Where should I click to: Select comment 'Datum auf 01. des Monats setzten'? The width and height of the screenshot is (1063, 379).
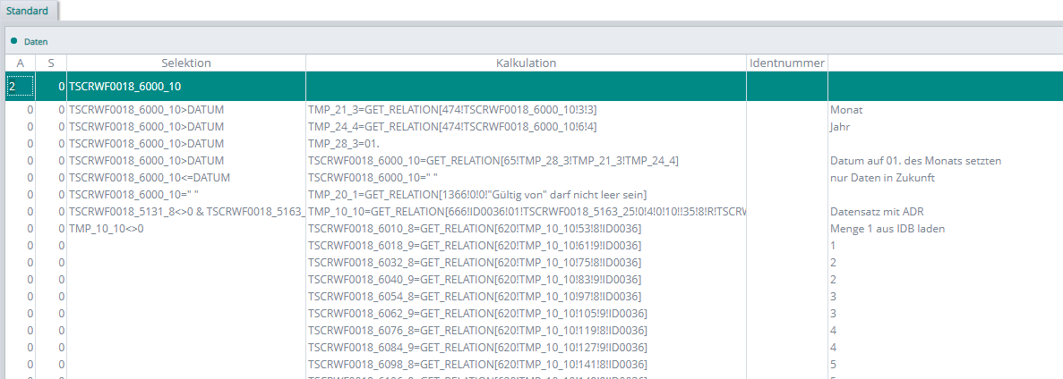(915, 161)
